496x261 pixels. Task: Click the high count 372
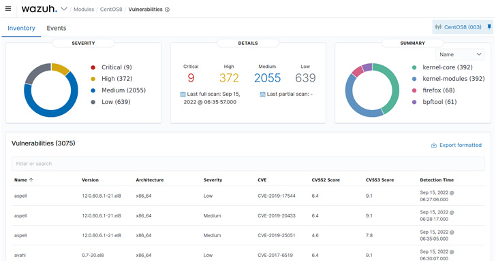[229, 78]
